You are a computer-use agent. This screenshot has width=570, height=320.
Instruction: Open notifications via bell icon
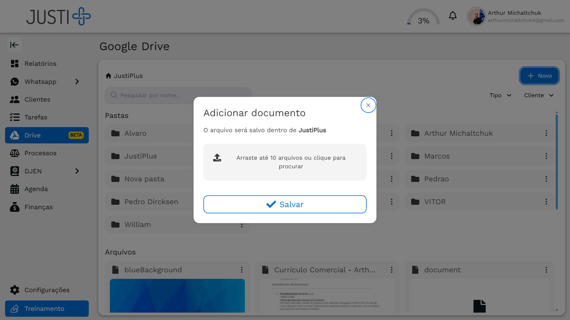[x=452, y=16]
